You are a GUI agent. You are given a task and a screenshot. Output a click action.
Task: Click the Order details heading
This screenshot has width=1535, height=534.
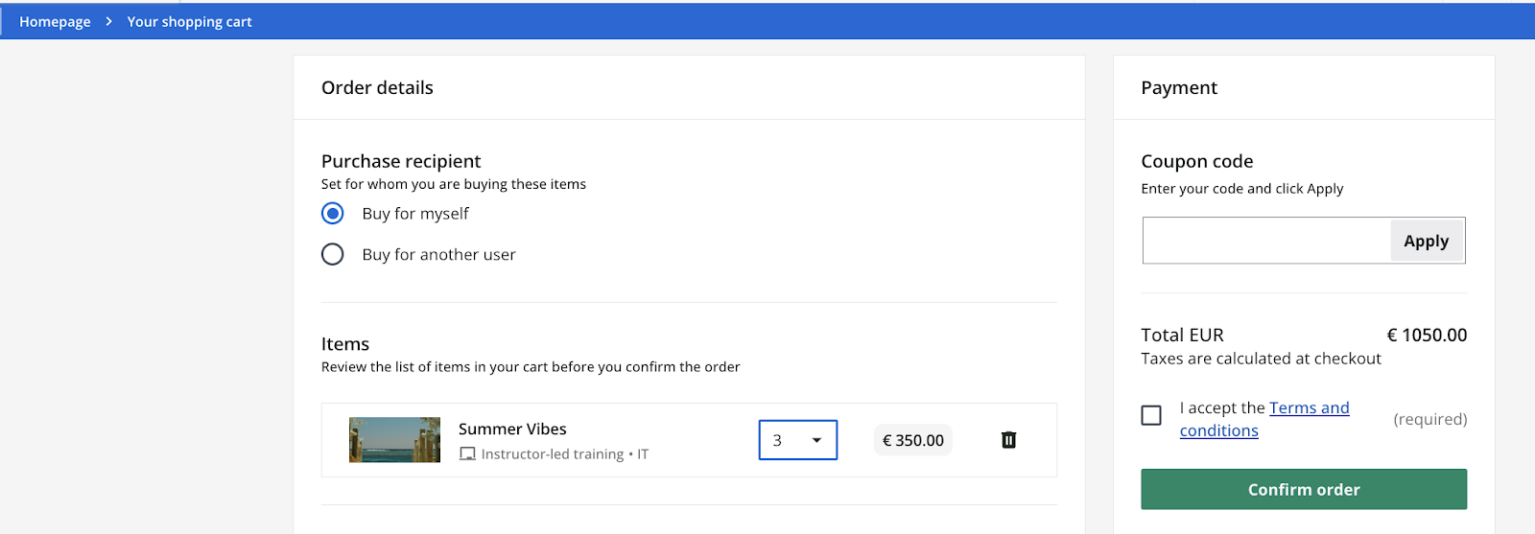point(377,87)
